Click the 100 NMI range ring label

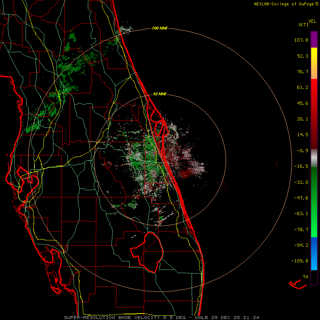(160, 28)
